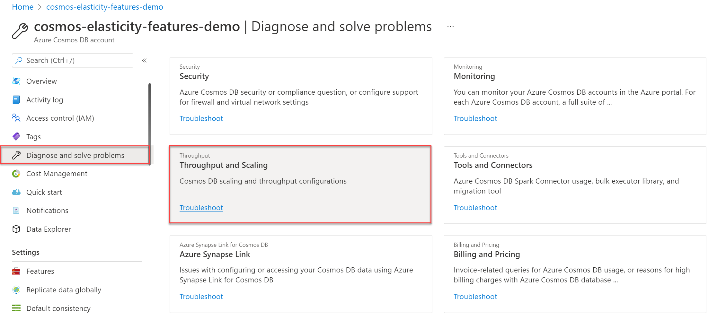Click the Activity log icon

(16, 100)
